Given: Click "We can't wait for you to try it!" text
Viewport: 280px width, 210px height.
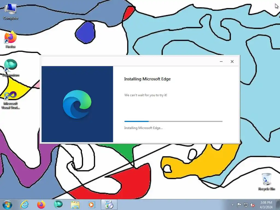Looking at the screenshot, I should click(x=146, y=95).
